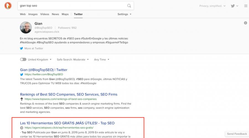Image resolution: width=249 pixels, height=138 pixels.
Task: Toggle the United Kingdom region switch
Action: pos(23,59)
